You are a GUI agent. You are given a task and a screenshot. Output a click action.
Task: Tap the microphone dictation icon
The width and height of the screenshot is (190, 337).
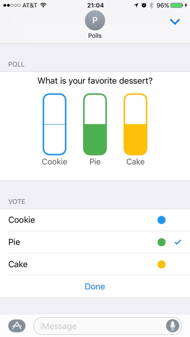coord(172,326)
